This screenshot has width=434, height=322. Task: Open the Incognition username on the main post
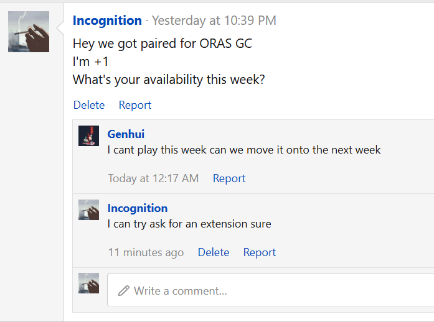click(x=107, y=21)
